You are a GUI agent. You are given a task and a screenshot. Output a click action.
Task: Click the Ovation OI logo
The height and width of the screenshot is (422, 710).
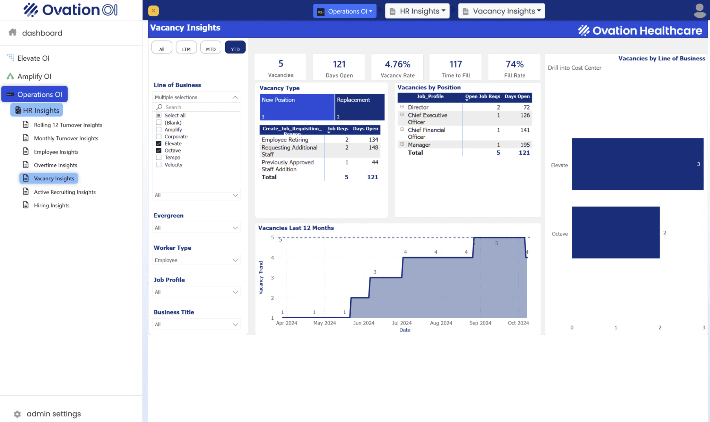click(71, 10)
